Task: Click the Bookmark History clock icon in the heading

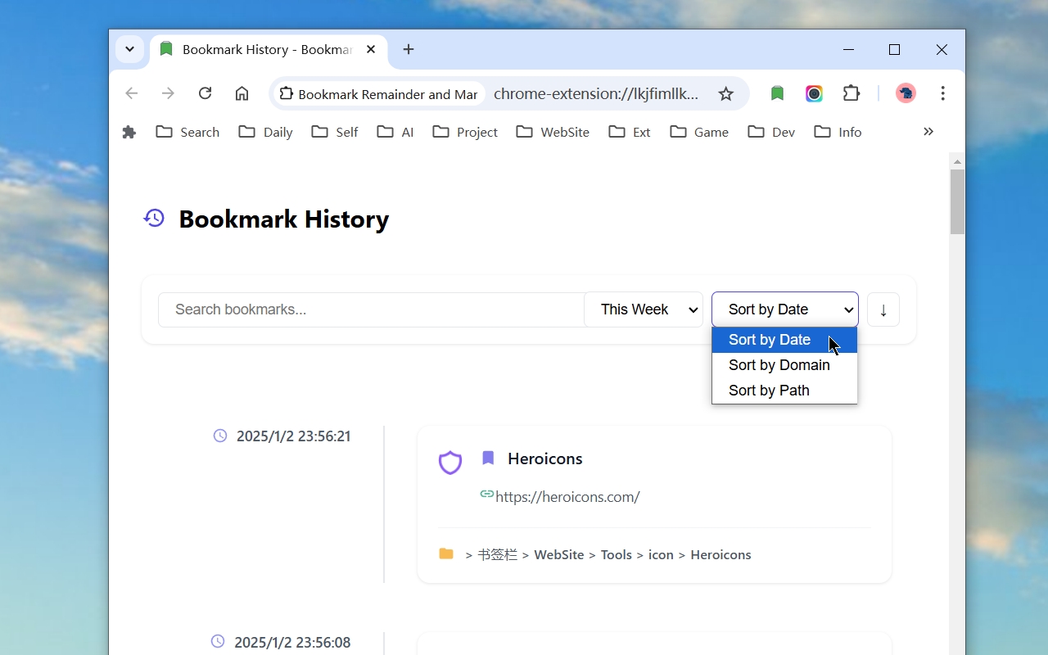Action: point(154,218)
